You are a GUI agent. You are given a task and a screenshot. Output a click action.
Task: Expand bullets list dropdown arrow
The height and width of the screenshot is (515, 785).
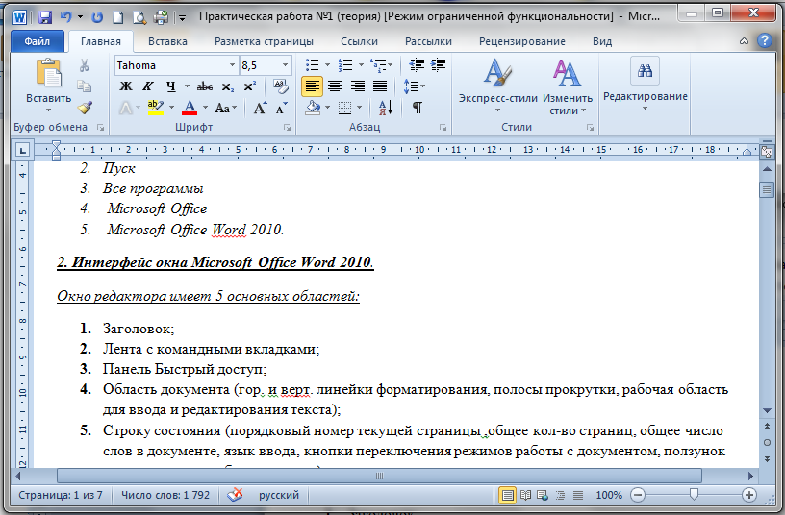327,65
